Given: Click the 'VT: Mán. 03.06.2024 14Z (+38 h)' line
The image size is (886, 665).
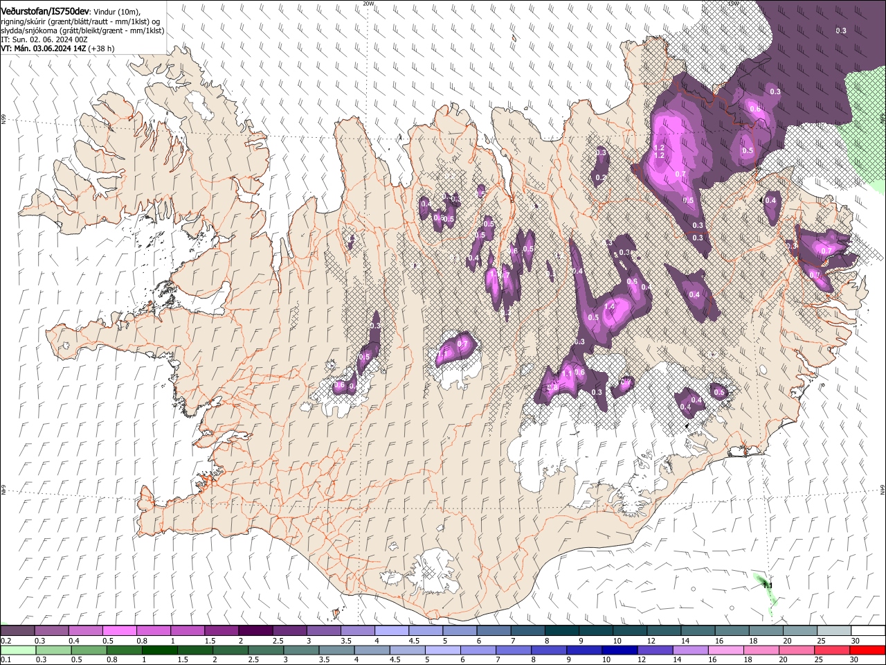Looking at the screenshot, I should click(58, 48).
